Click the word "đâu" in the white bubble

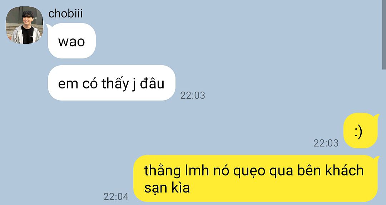[x=152, y=83]
